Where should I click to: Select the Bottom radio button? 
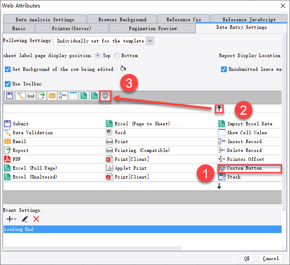117,56
